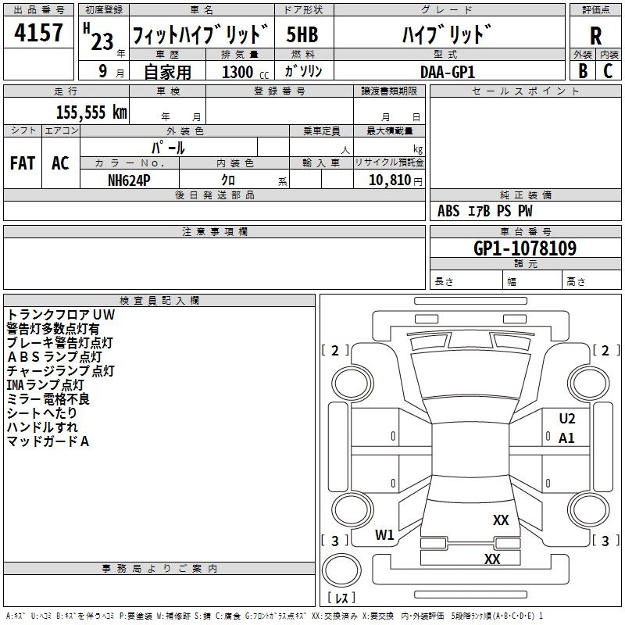The image size is (625, 625).
Task: Select the model code DAA-GP1
Action: point(448,72)
